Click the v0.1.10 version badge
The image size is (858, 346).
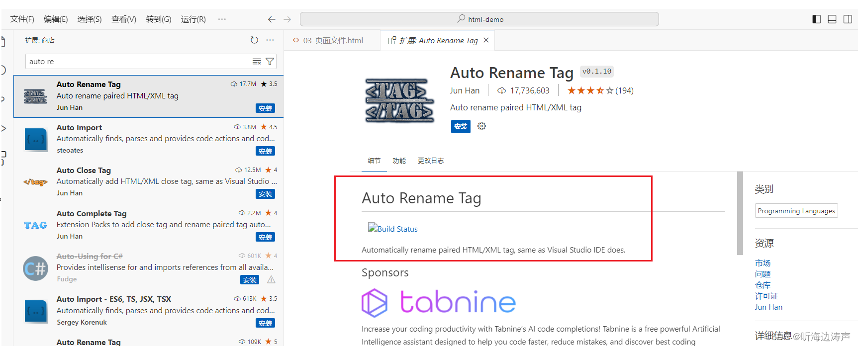(597, 72)
